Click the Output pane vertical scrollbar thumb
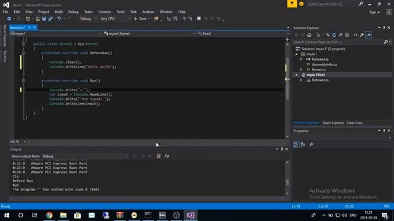 point(287,182)
